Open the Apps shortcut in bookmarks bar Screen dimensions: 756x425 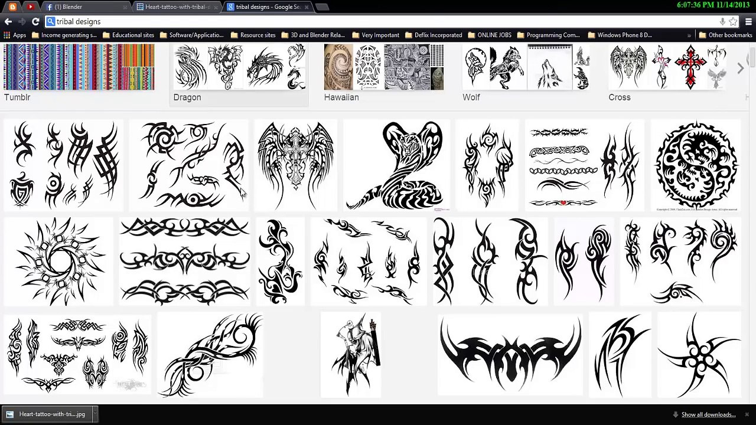click(15, 35)
